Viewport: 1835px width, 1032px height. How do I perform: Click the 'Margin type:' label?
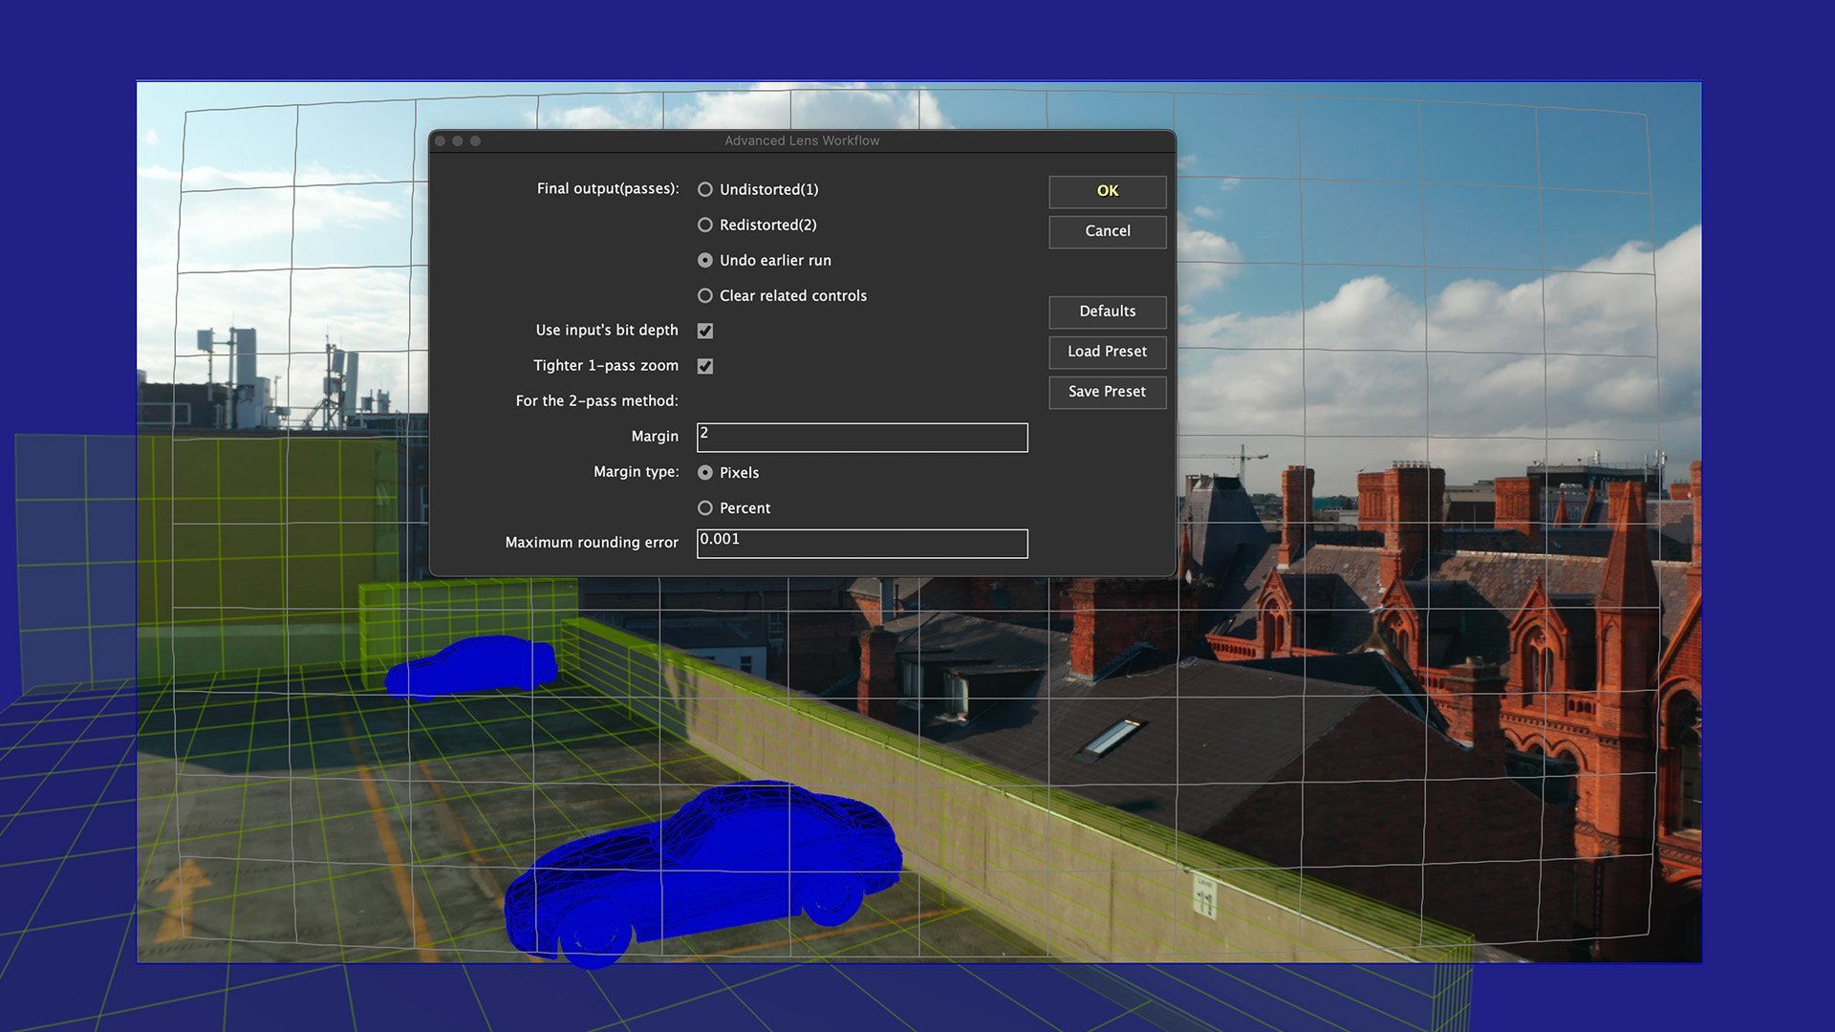pos(636,471)
